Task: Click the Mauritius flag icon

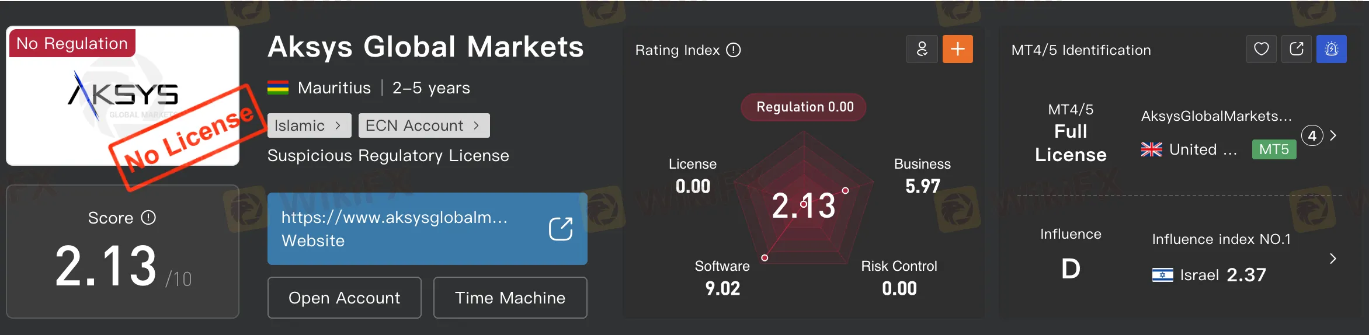Action: [278, 88]
